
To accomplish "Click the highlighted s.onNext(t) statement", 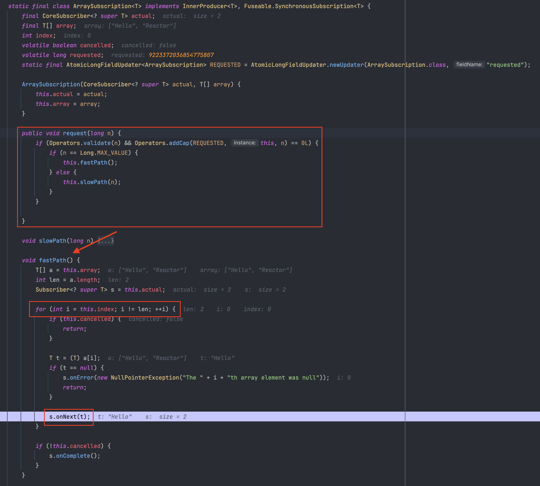I will click(x=69, y=417).
